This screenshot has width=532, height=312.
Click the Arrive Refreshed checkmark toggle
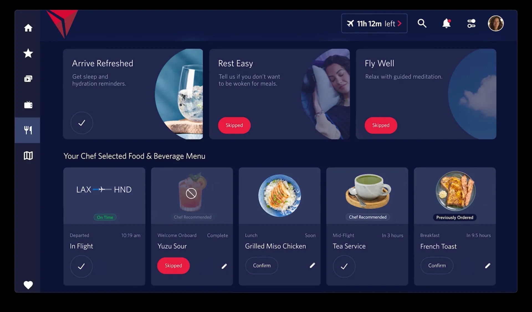82,122
